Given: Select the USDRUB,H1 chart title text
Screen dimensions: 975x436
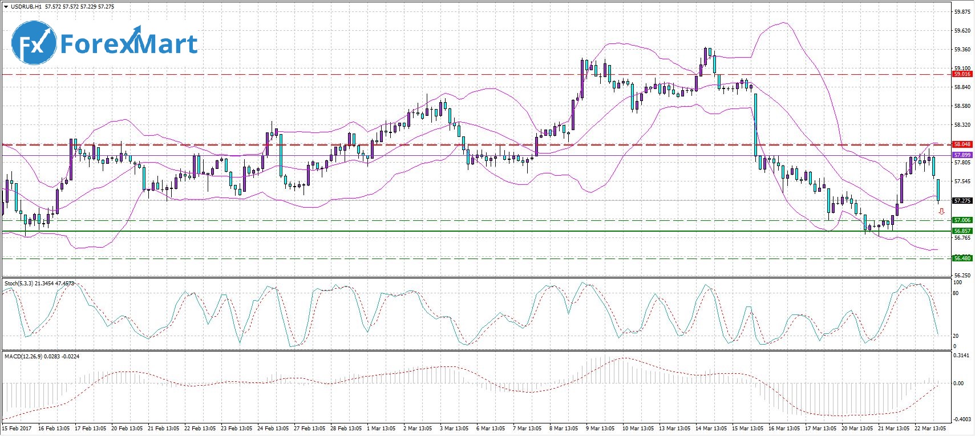Looking at the screenshot, I should tap(26, 7).
